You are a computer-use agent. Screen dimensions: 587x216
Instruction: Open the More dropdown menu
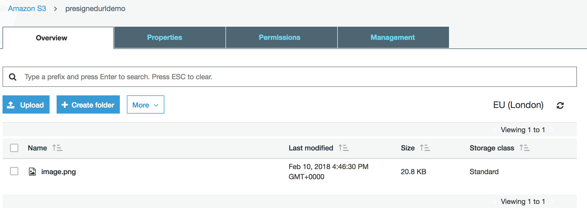pos(146,105)
